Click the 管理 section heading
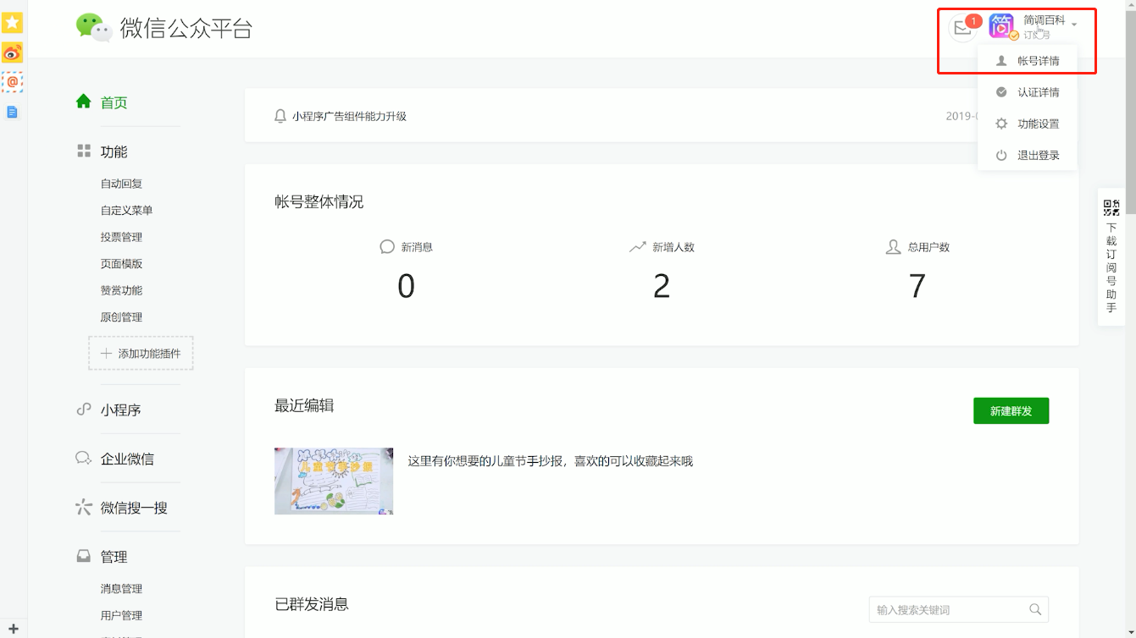The width and height of the screenshot is (1136, 638). pos(114,557)
